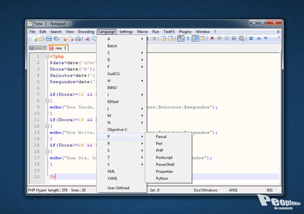This screenshot has height=214, width=304.
Task: Click the Save All toolbar icon
Action: click(56, 39)
